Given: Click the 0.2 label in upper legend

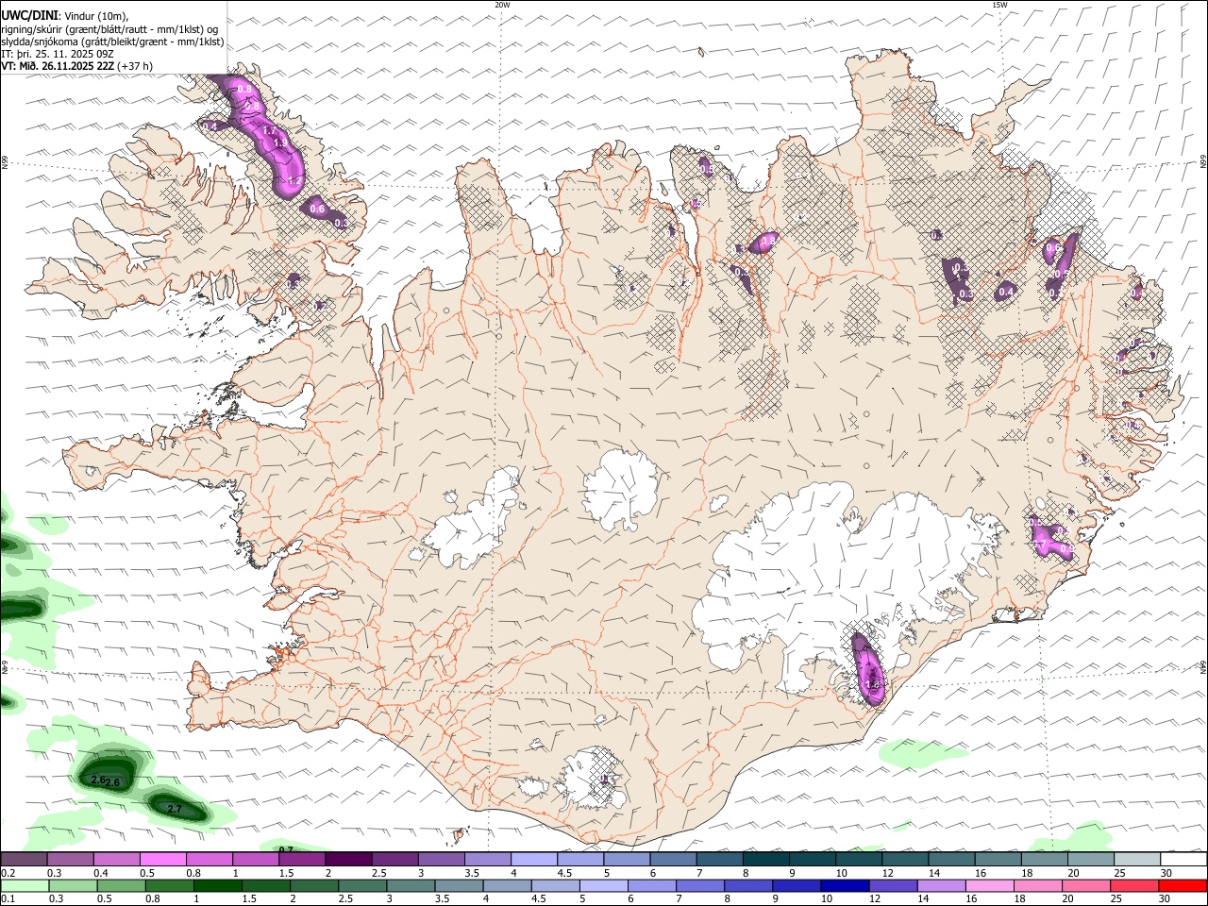Looking at the screenshot, I should click(8, 873).
